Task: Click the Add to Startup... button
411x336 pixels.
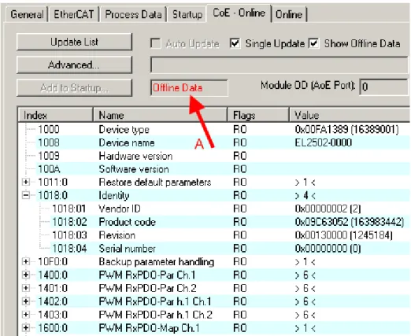Action: coord(74,88)
